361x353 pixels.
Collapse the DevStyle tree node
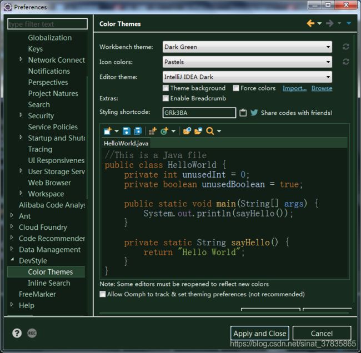coord(12,260)
